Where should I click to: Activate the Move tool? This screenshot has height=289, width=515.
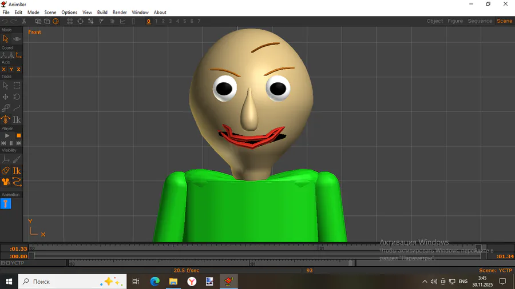pyautogui.click(x=5, y=97)
